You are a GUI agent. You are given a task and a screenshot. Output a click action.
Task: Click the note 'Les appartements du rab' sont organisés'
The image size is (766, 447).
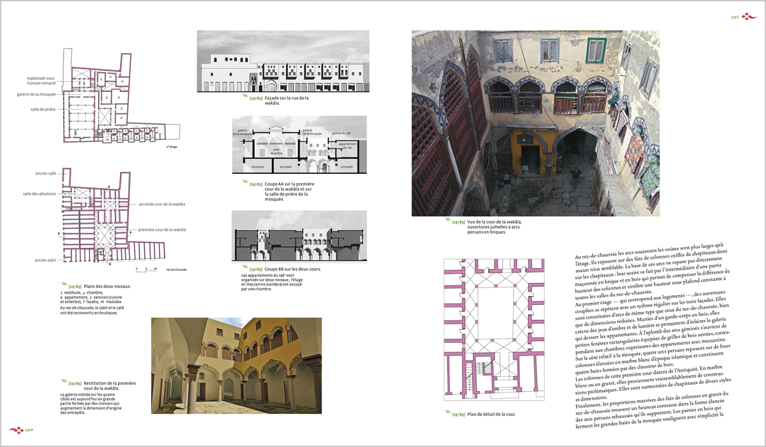pos(271,282)
